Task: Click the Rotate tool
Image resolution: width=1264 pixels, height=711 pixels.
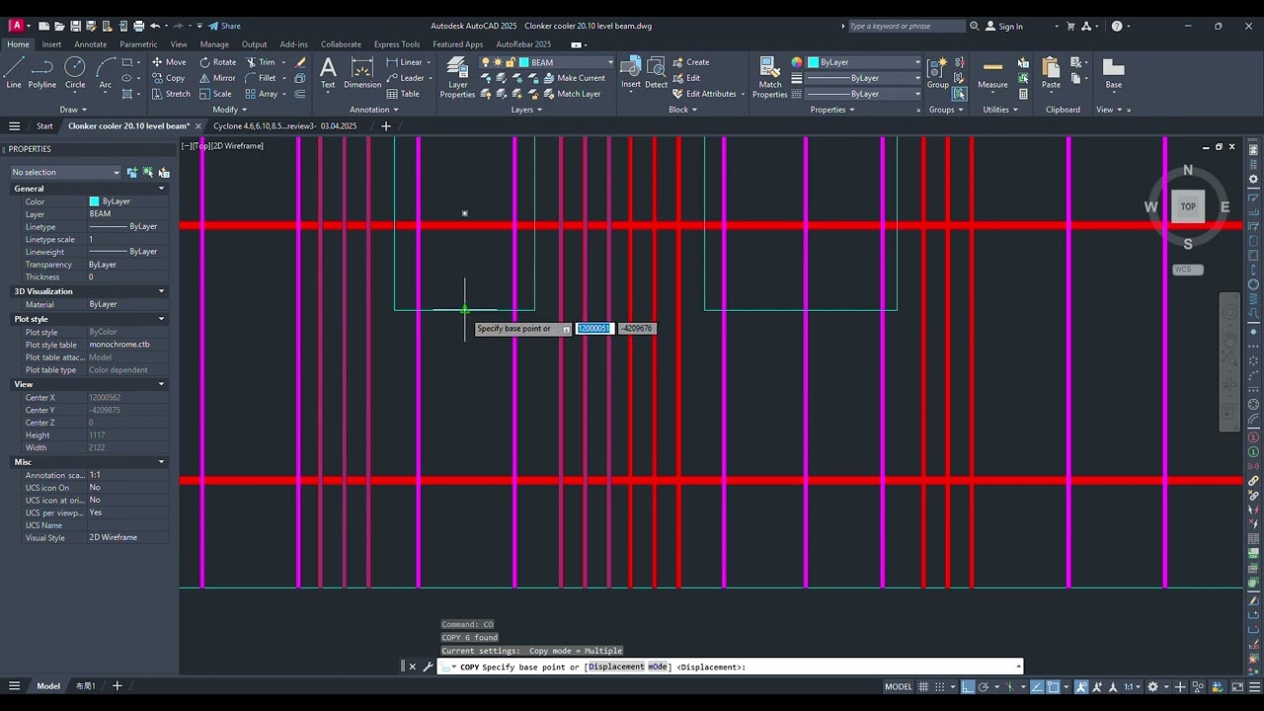Action: point(217,62)
